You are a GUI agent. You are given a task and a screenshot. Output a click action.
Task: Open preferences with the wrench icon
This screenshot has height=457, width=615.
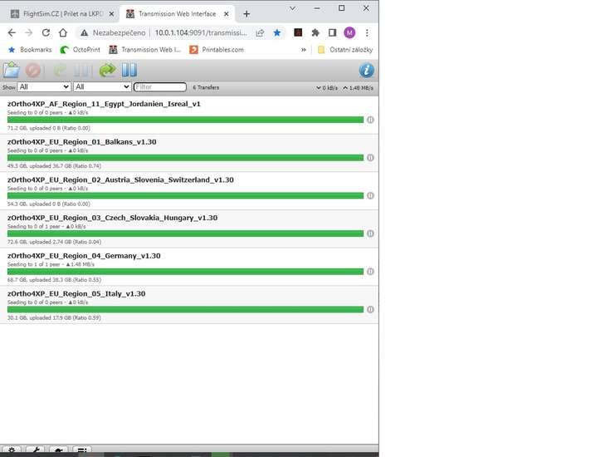tap(36, 450)
